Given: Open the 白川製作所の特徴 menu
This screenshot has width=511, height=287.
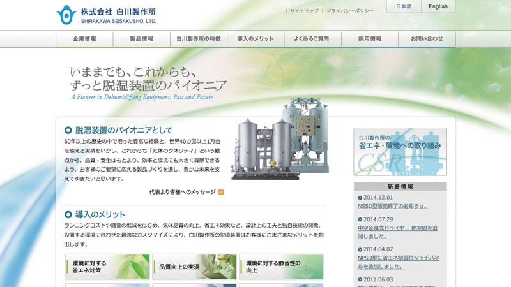Looking at the screenshot, I should [199, 39].
